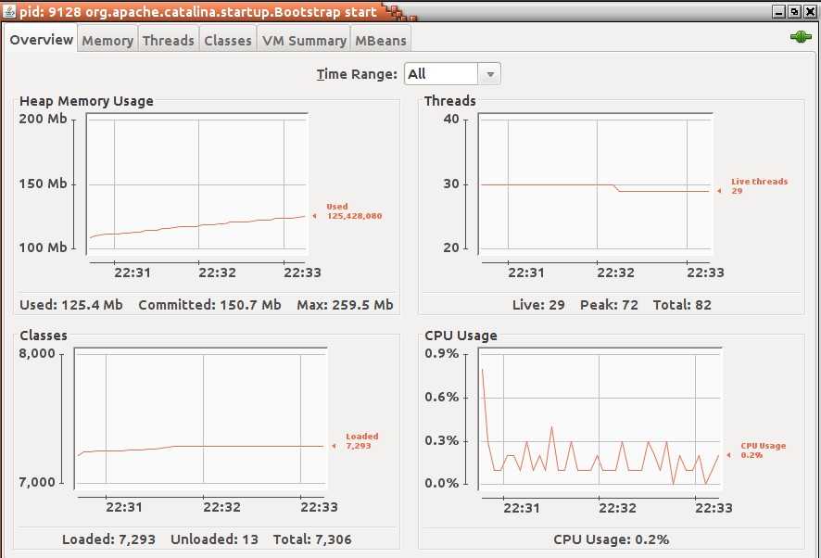Maximize the JConsole internal window

pos(794,11)
